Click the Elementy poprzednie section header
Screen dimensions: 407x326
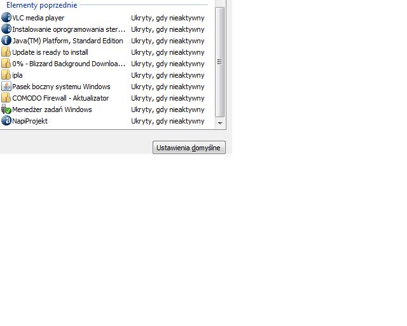(42, 5)
